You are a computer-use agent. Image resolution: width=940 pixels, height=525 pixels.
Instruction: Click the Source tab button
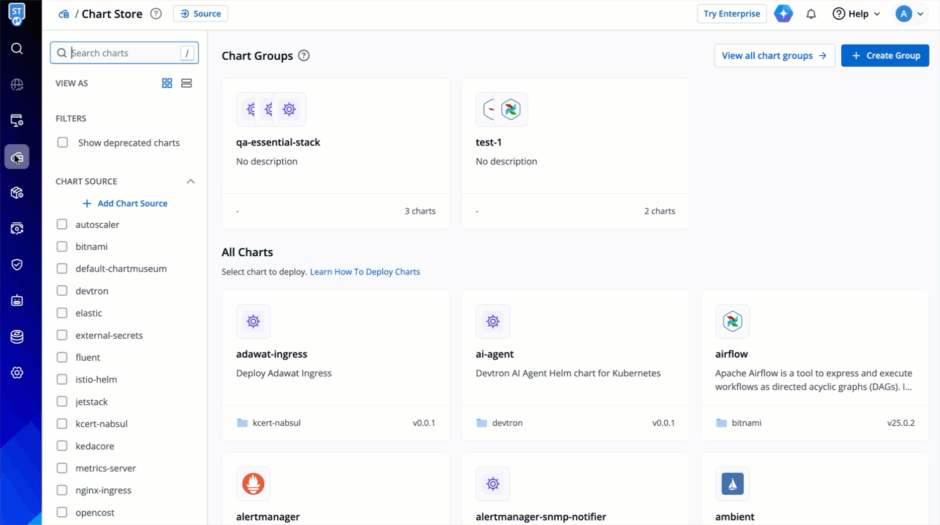tap(201, 14)
